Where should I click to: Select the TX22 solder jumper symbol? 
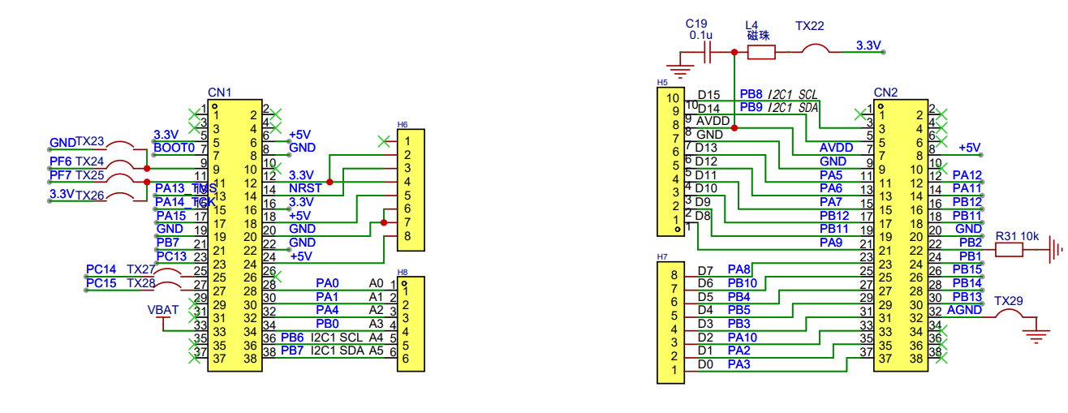pos(816,49)
